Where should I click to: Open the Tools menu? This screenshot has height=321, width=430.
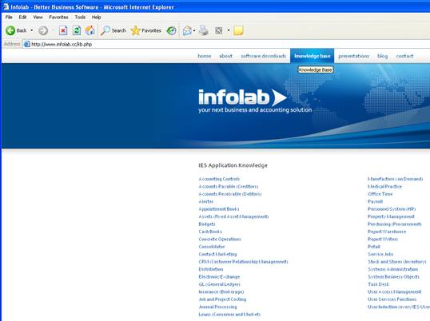coord(80,18)
